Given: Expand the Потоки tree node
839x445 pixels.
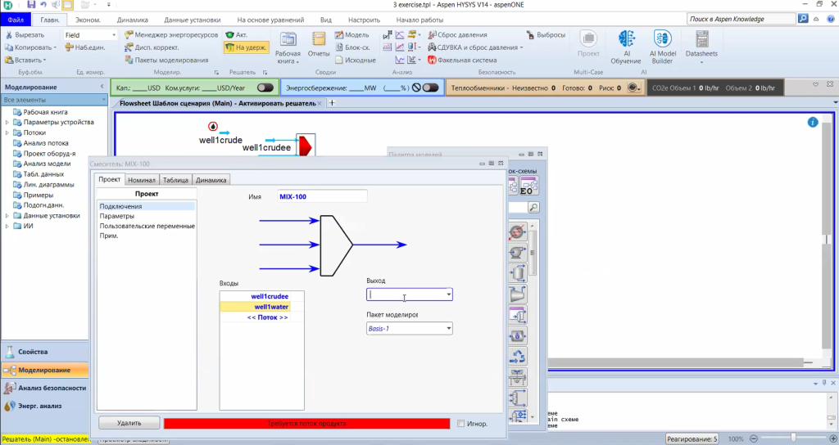Looking at the screenshot, I should [7, 133].
